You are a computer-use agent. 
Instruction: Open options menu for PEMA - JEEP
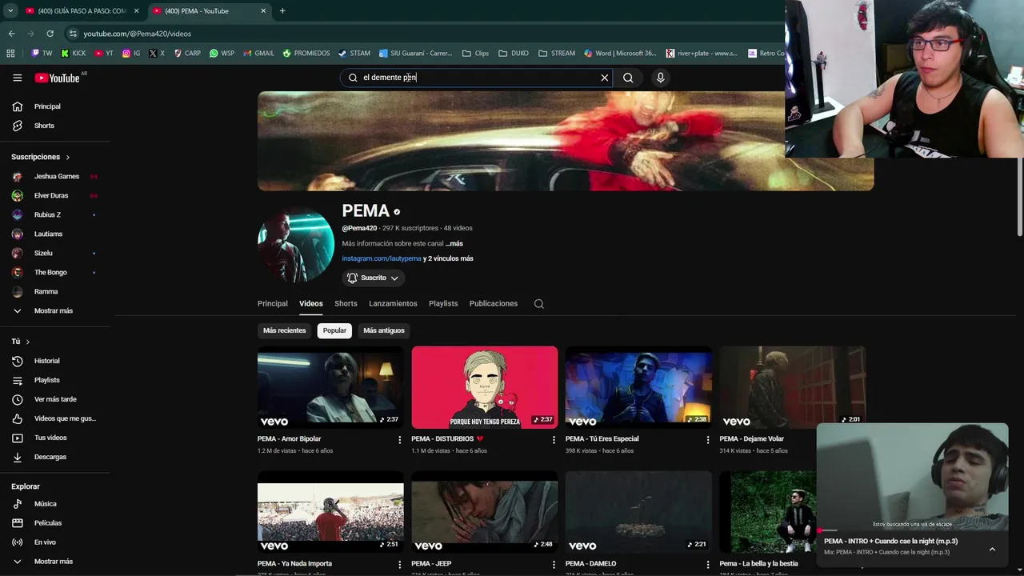click(x=554, y=565)
